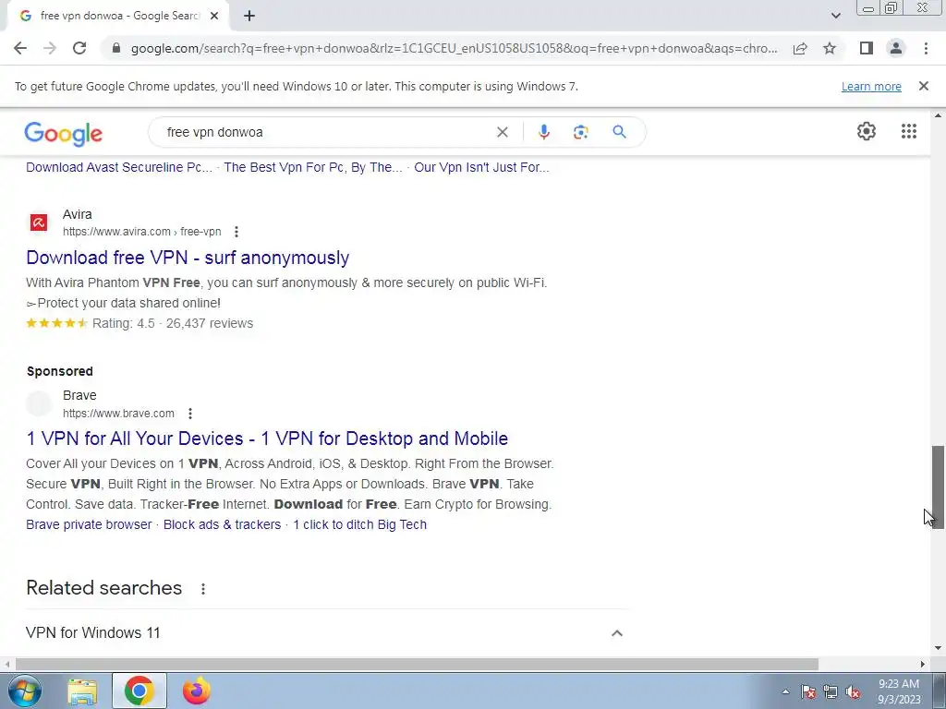
Task: Open Our Vpn Isn't Just For link
Action: (x=481, y=168)
